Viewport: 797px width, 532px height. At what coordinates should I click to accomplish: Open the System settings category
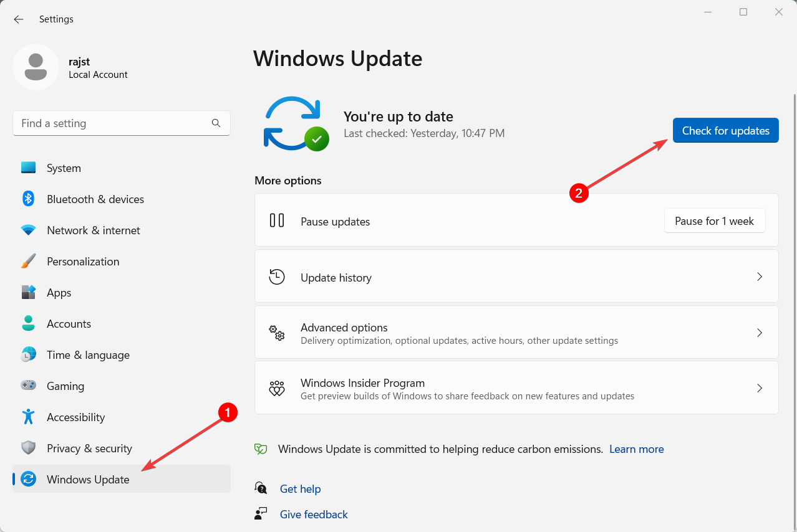122,168
